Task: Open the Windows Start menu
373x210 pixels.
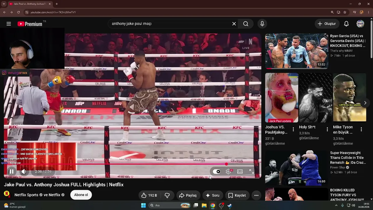Action: pyautogui.click(x=143, y=205)
